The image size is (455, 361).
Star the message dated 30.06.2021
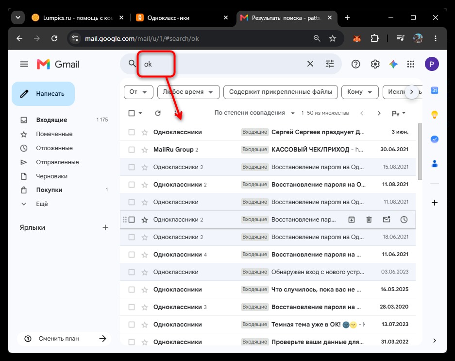click(x=145, y=150)
